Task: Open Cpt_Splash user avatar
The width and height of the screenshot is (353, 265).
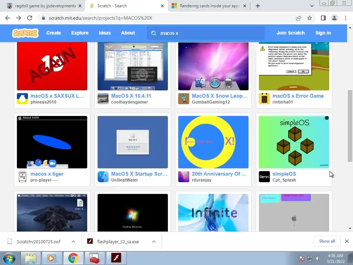Action: tap(264, 177)
